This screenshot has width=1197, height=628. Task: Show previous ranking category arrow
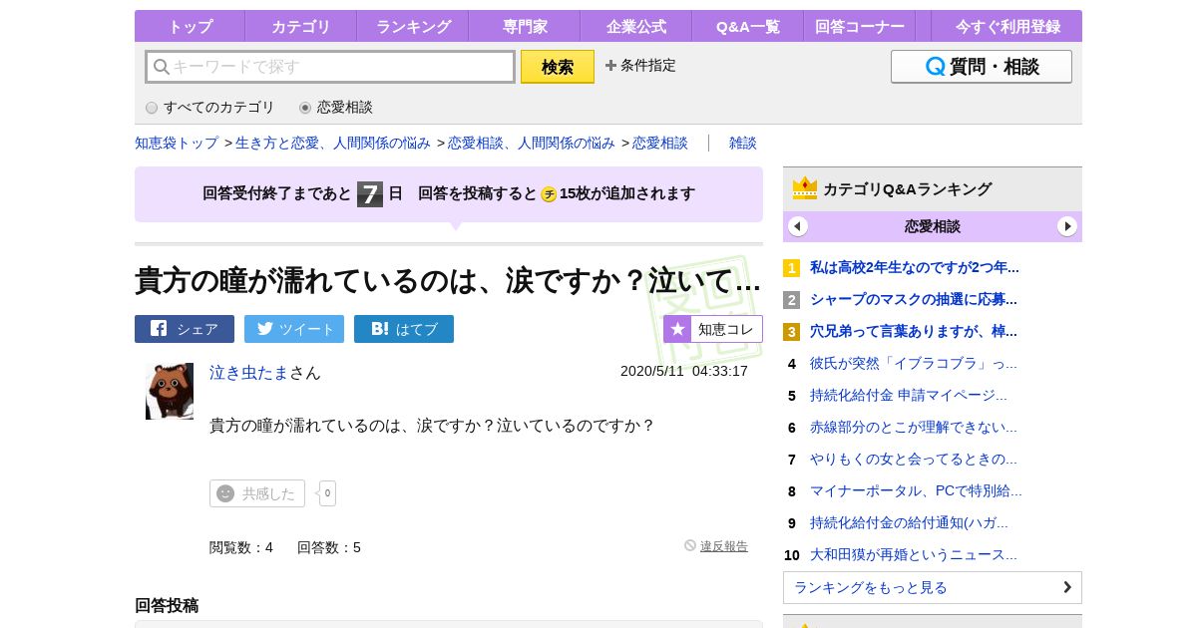pyautogui.click(x=798, y=226)
